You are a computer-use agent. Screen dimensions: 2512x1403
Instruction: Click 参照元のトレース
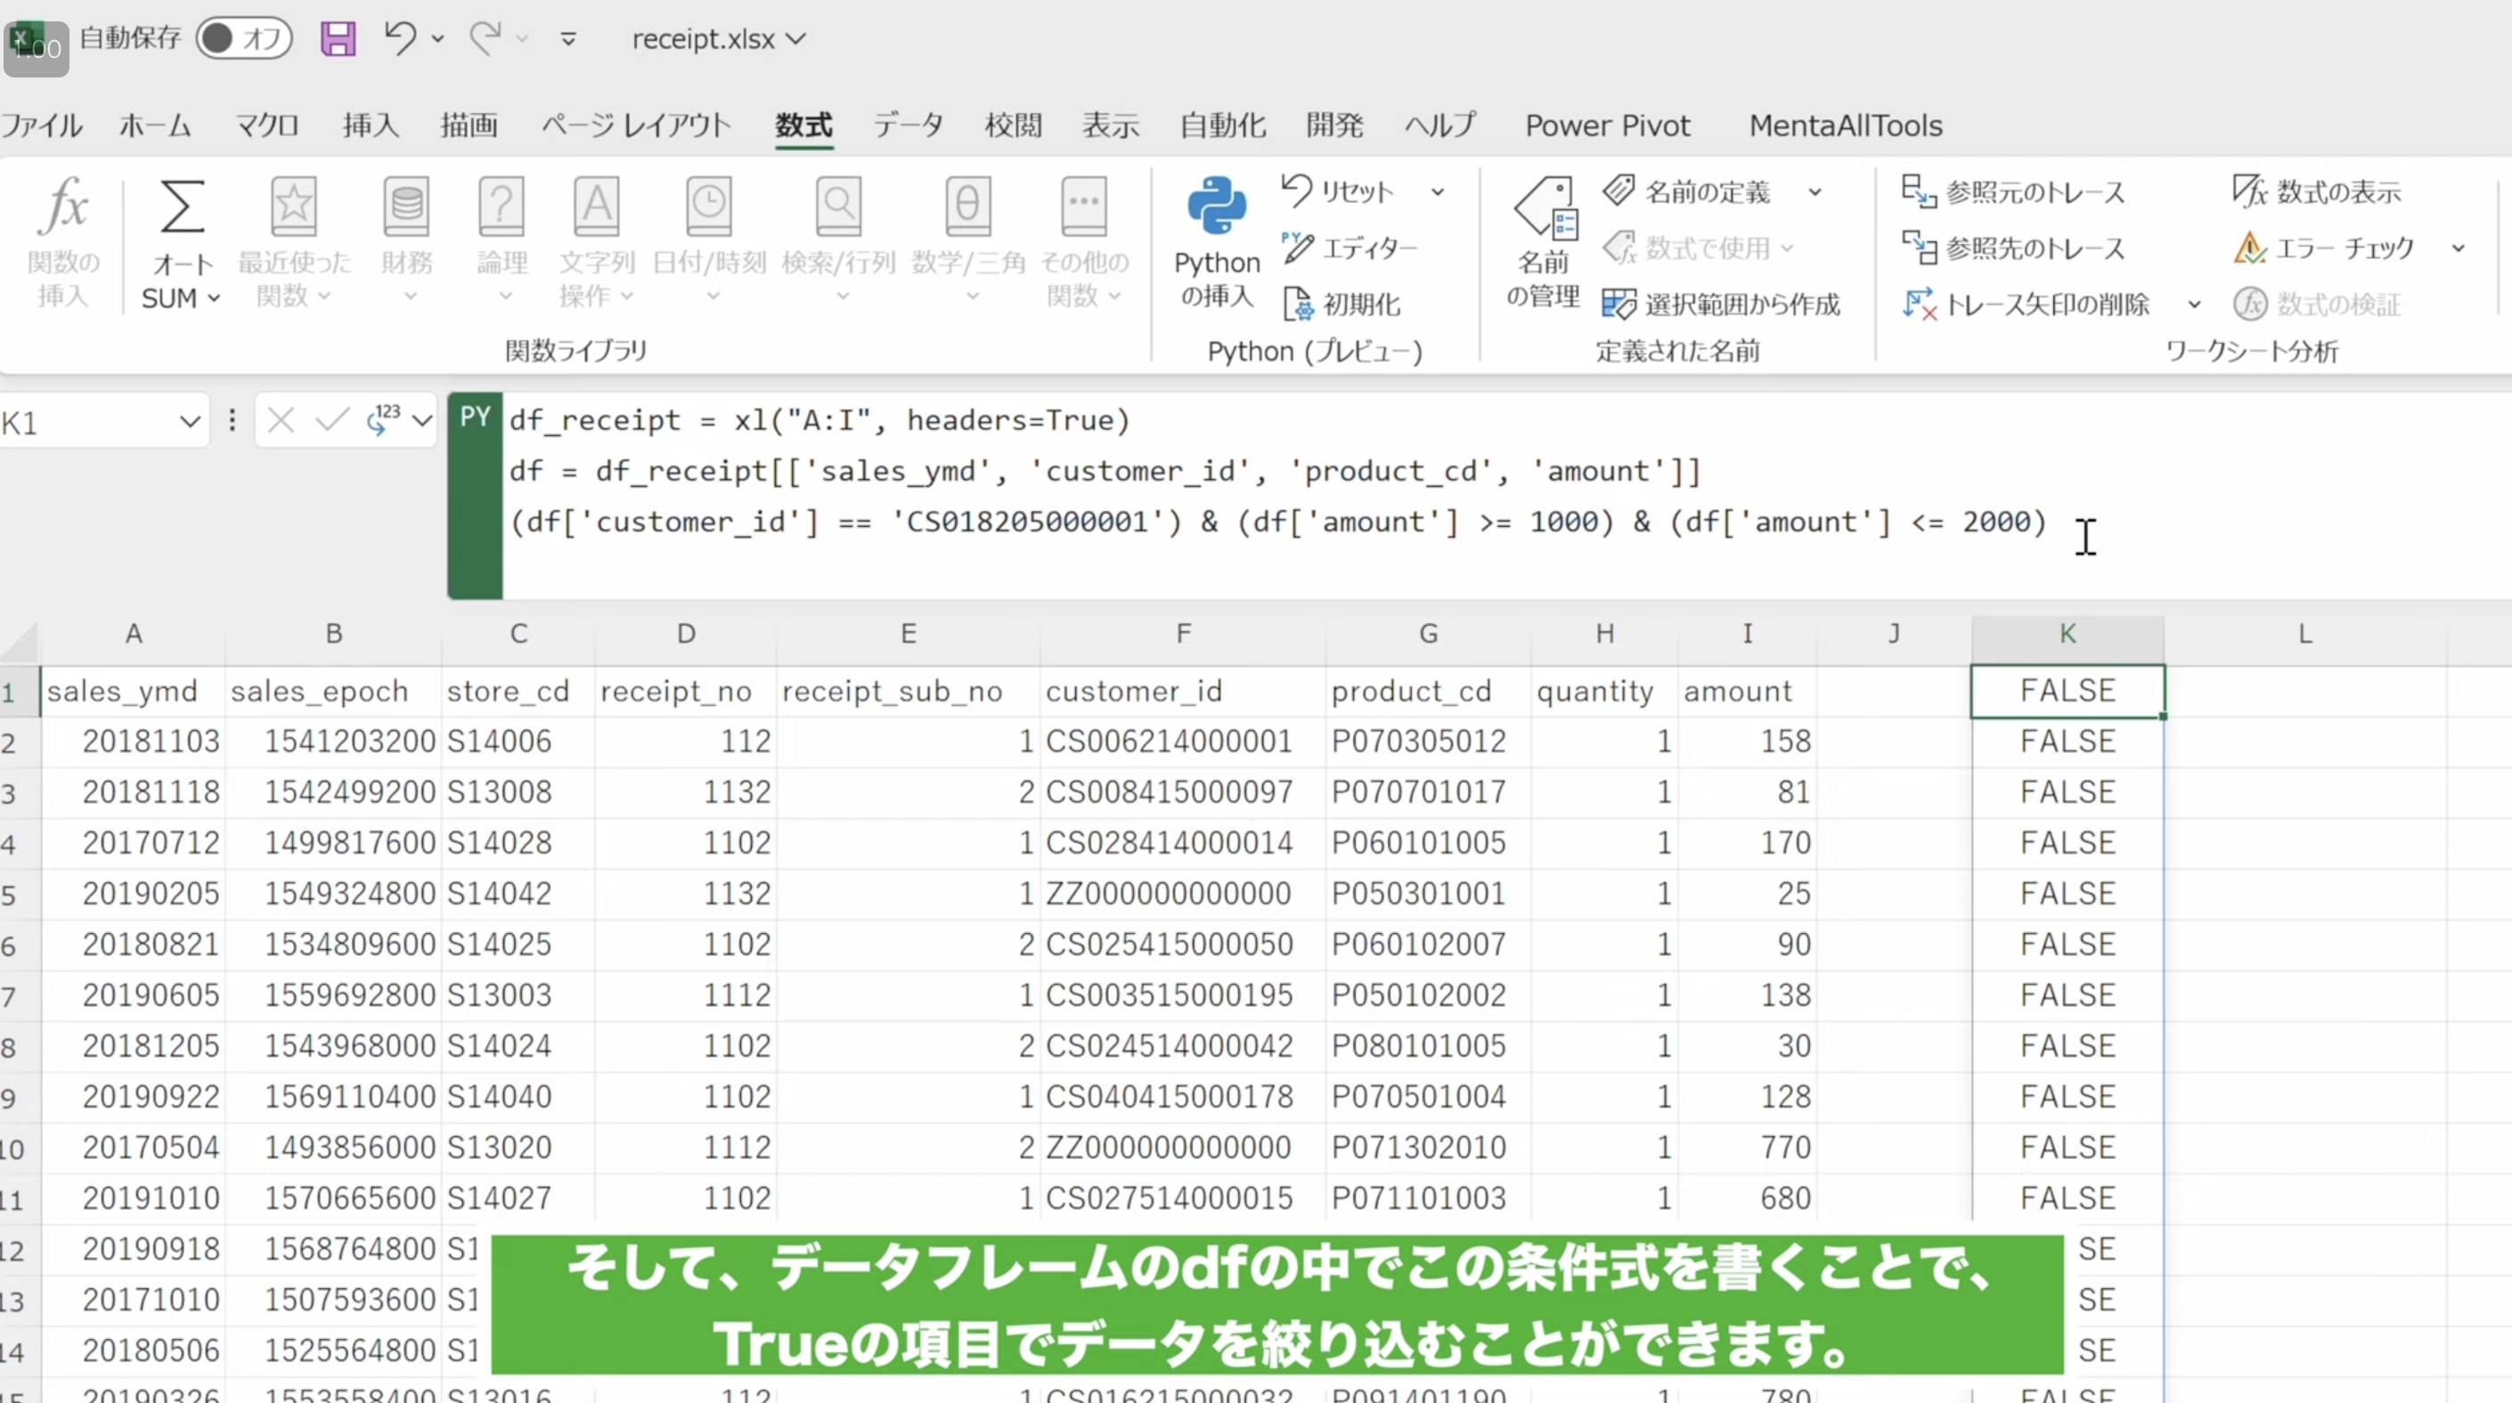pos(2013,191)
